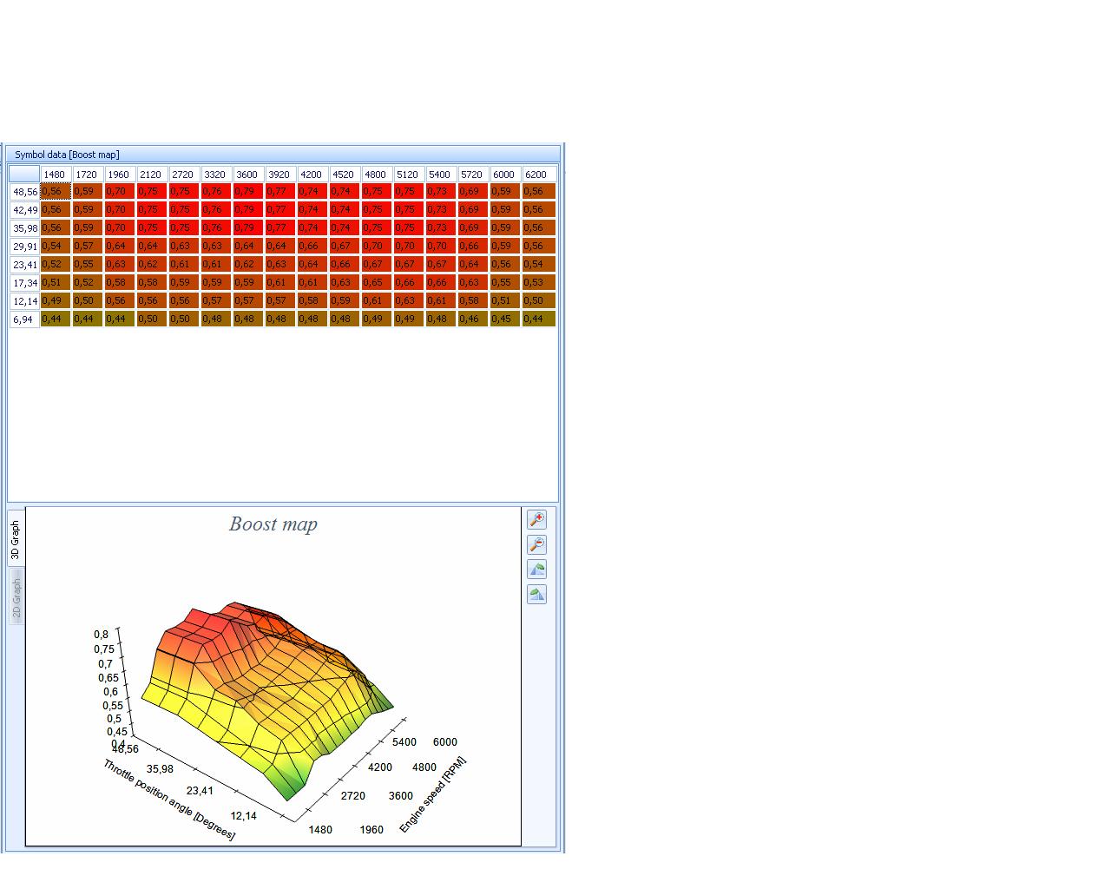Viewport: 1111px width, 889px height.
Task: Zoom in on the 3D boost graph
Action: (536, 519)
